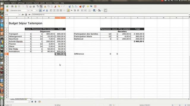Screen dimensions: 190x106
Task: Open background color dropdown arrow
Action: (x=97, y=11)
